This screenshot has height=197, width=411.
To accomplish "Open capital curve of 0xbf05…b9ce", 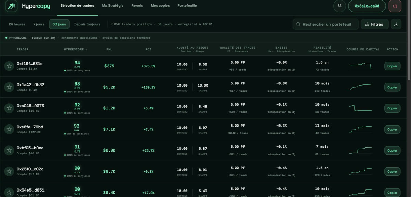I will tap(360, 150).
